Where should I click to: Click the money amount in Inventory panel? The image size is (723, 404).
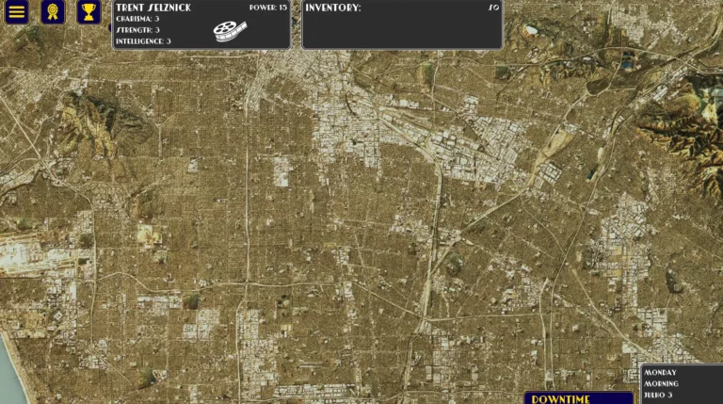tap(493, 8)
